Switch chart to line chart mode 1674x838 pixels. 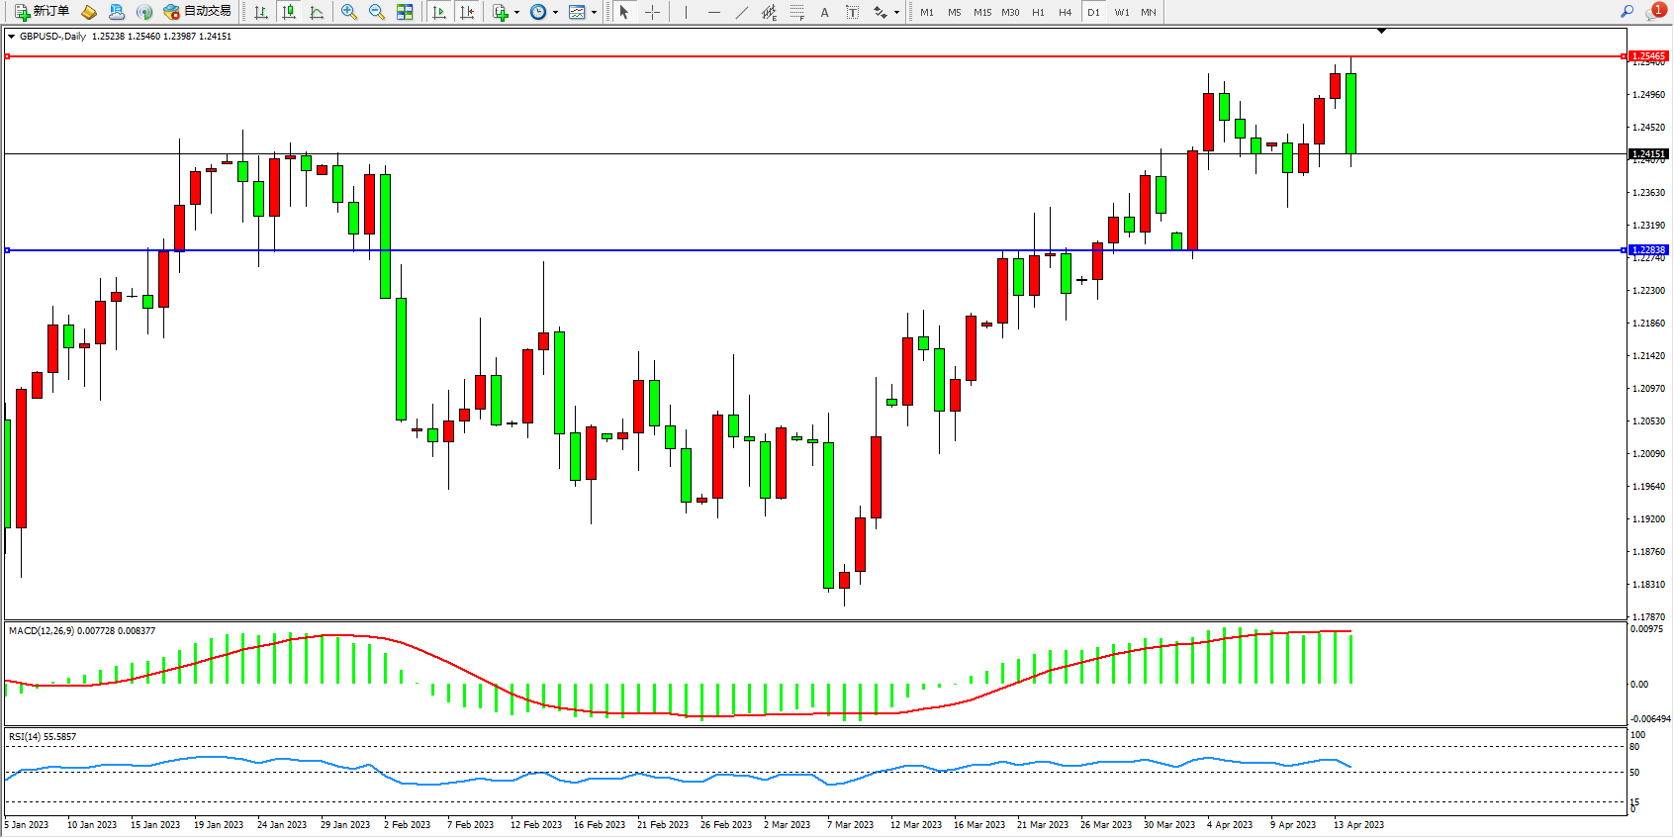pyautogui.click(x=317, y=12)
